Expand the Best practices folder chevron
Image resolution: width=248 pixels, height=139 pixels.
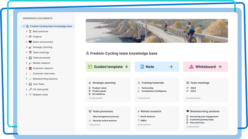click(x=26, y=32)
